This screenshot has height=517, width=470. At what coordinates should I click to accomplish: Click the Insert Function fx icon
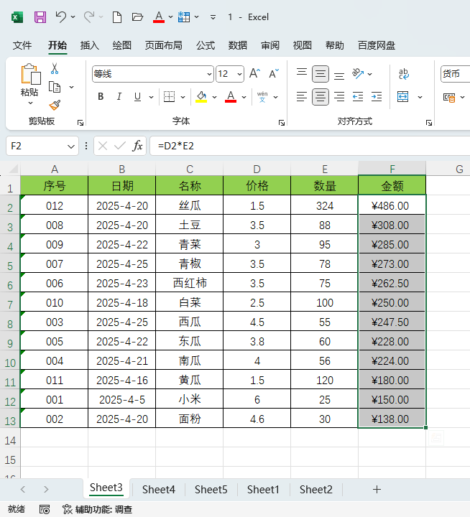[x=137, y=146]
